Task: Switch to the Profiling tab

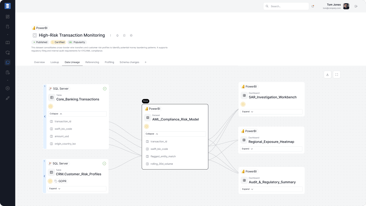Action: tap(109, 62)
